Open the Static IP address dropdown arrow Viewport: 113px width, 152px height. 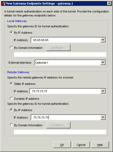pyautogui.click(x=103, y=91)
